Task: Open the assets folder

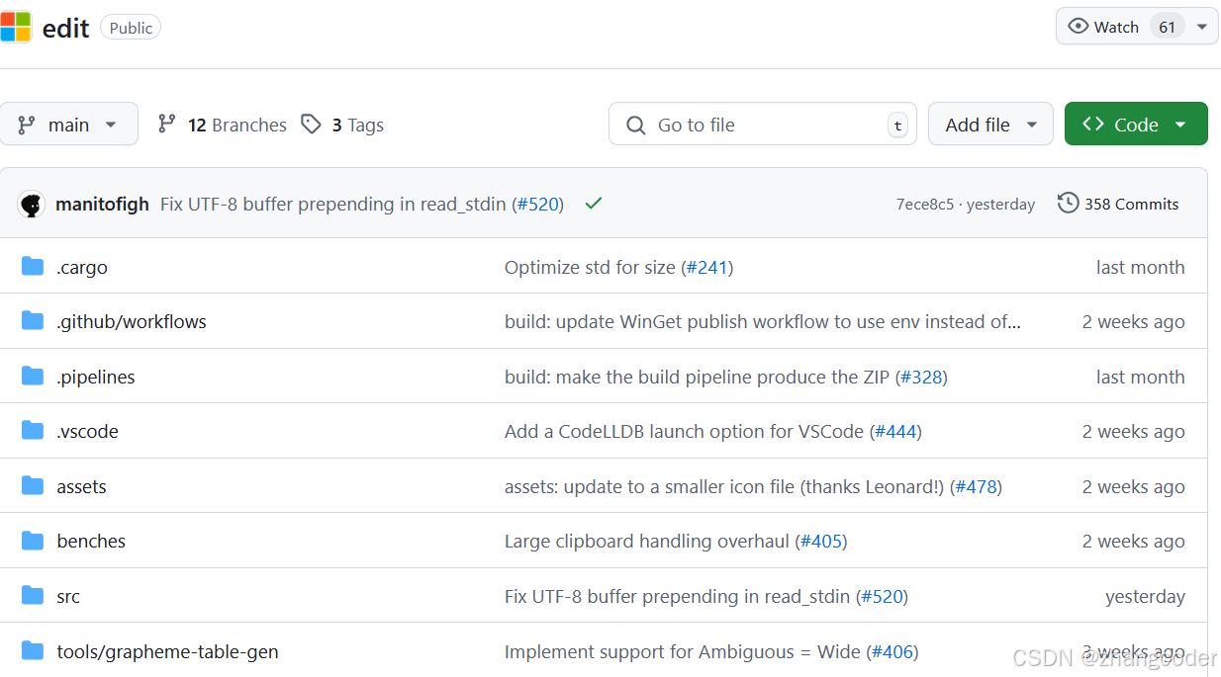Action: (x=81, y=486)
